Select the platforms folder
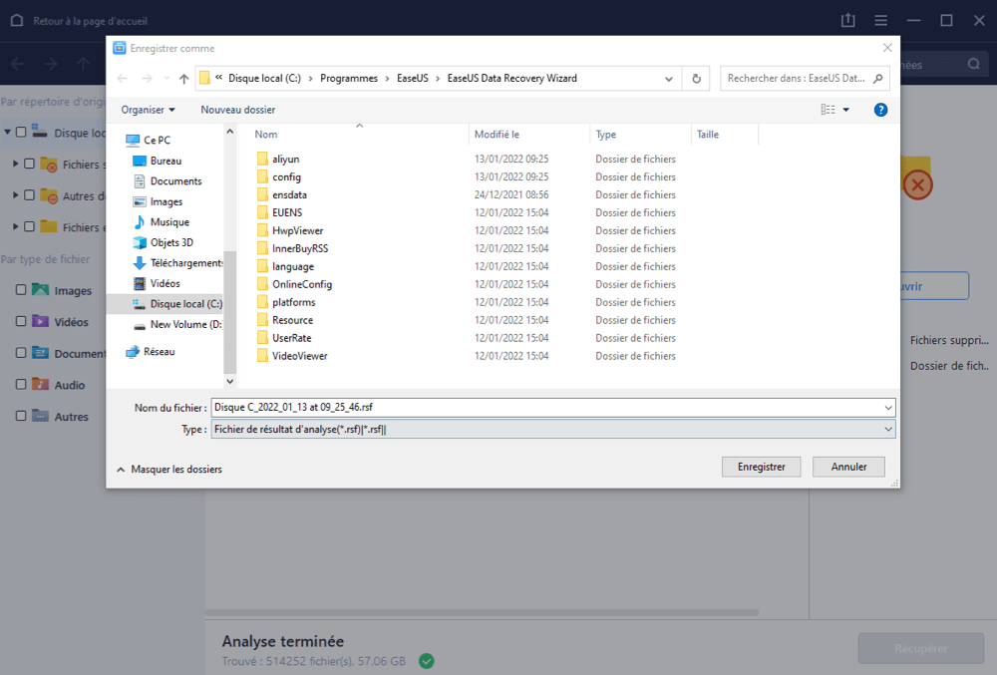 294,302
